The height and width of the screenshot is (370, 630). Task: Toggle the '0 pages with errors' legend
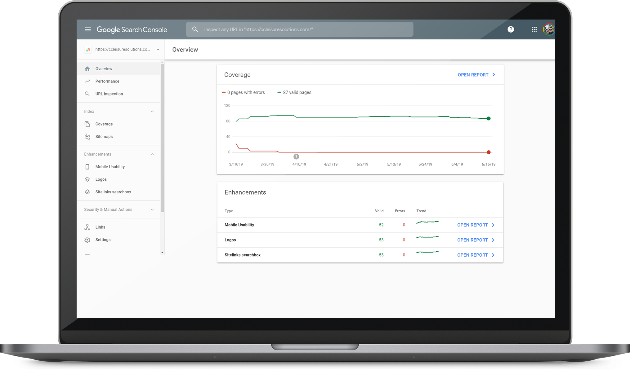pyautogui.click(x=244, y=93)
